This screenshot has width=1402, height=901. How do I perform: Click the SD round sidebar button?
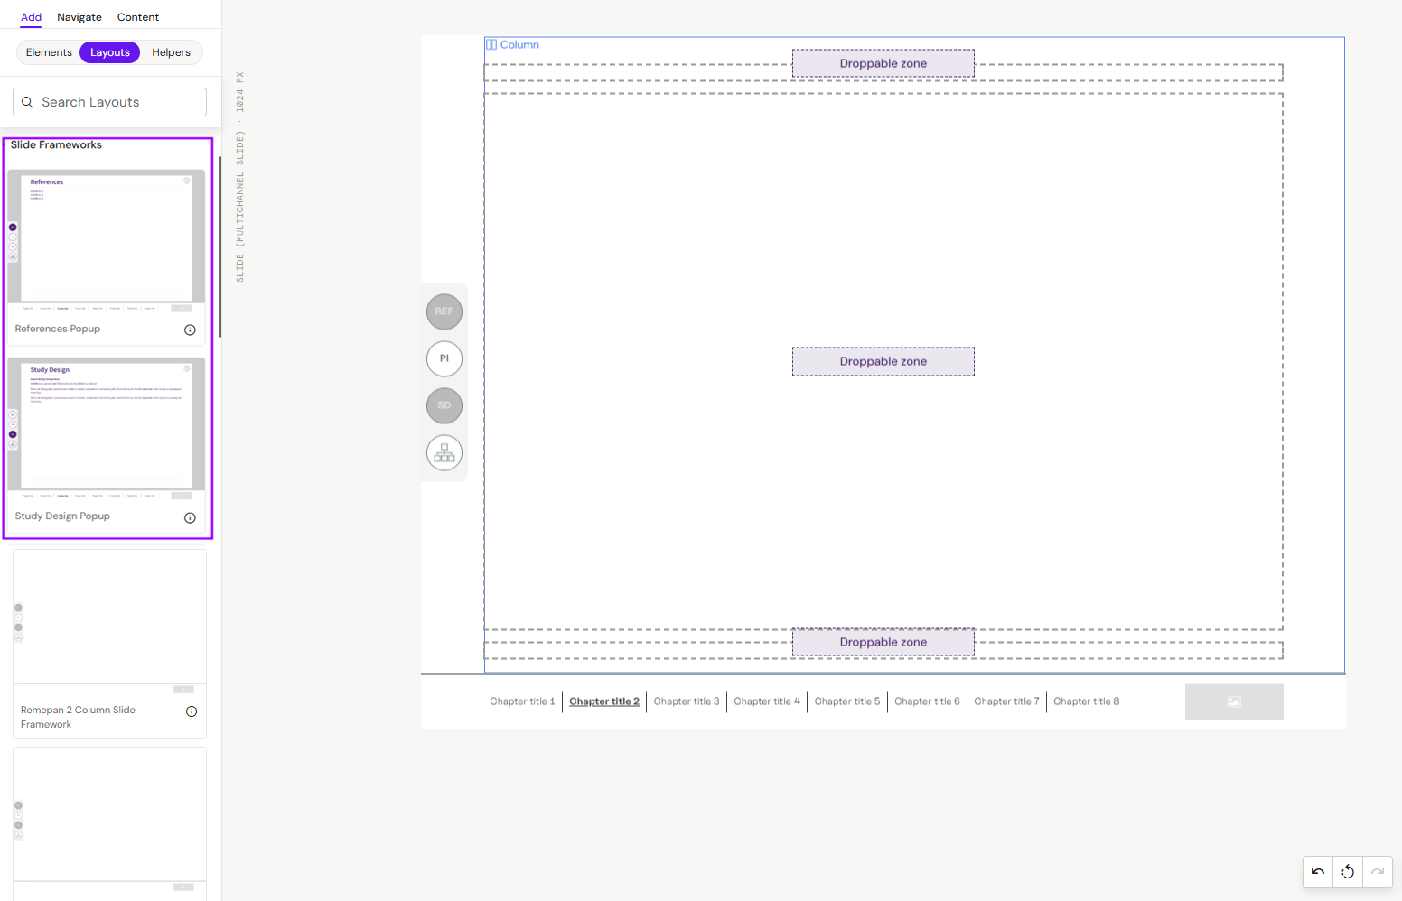tap(444, 405)
